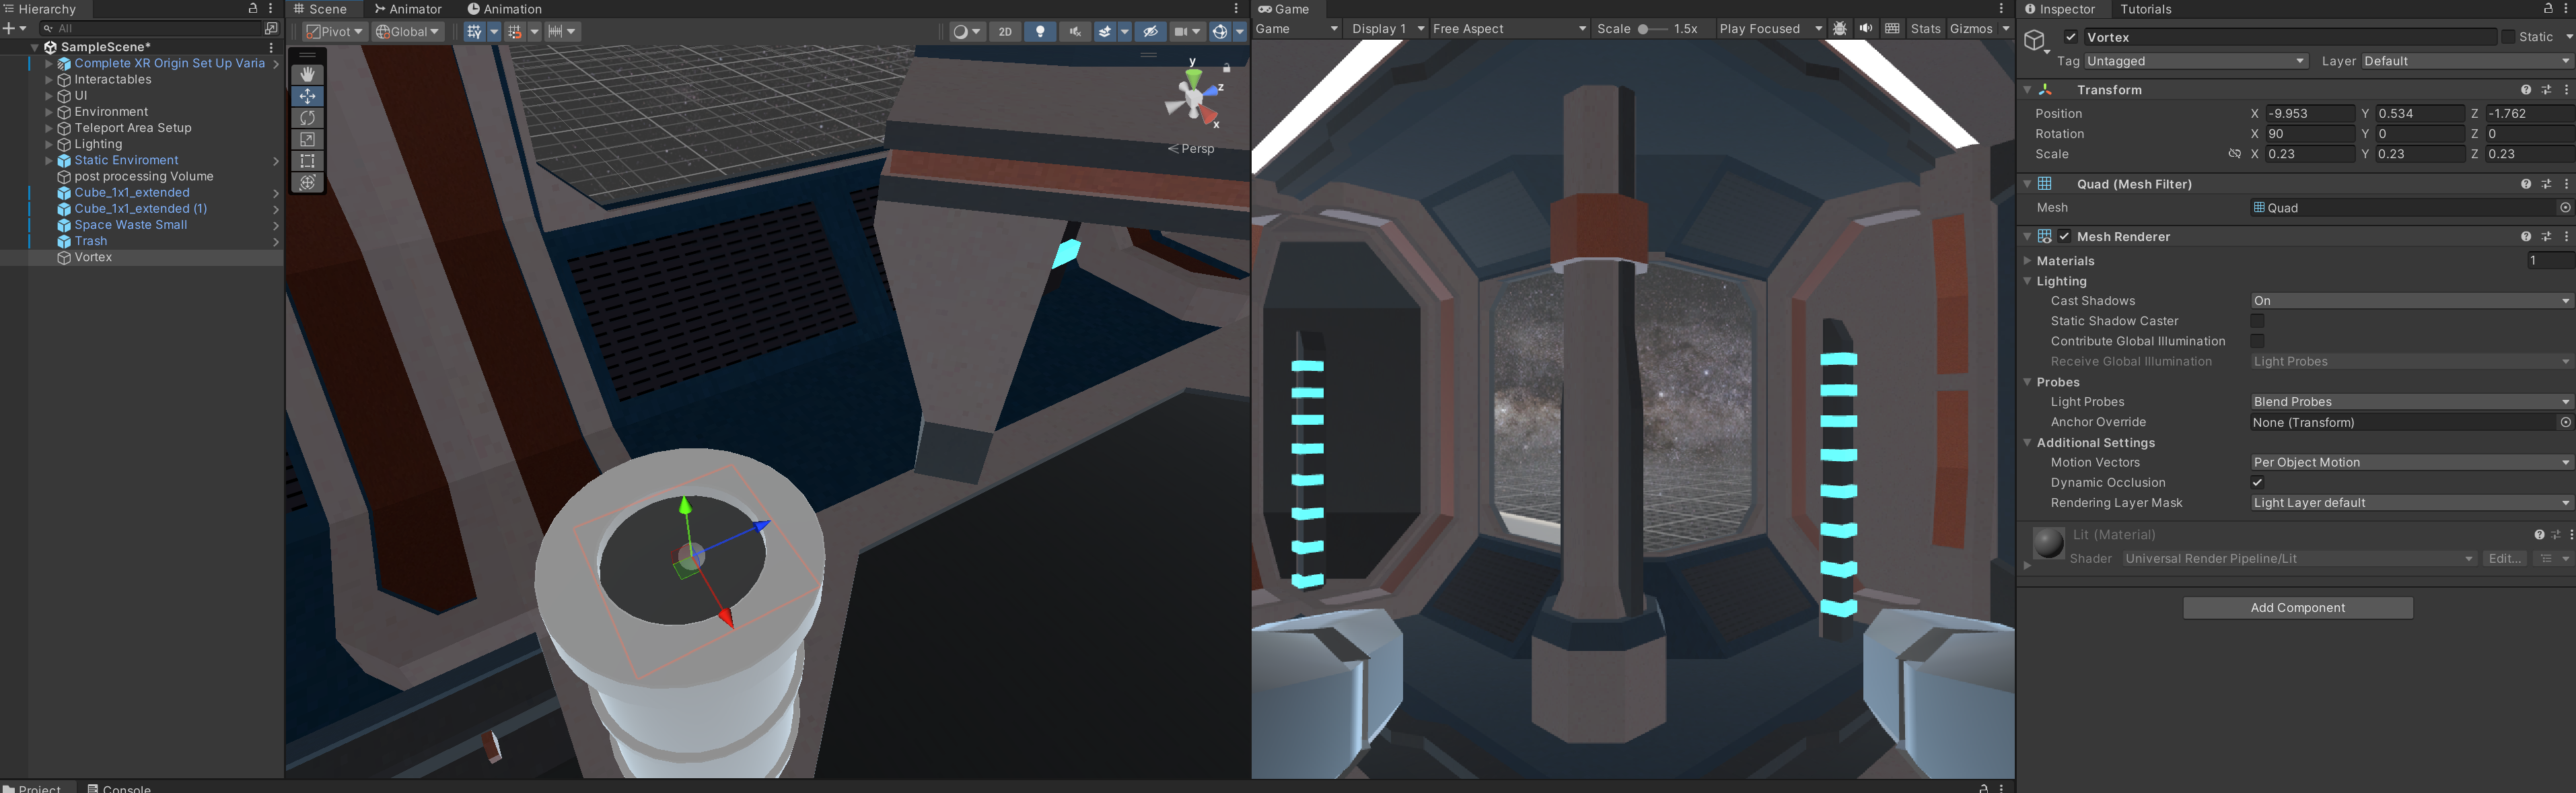
Task: Select the Scale tool
Action: 307,140
